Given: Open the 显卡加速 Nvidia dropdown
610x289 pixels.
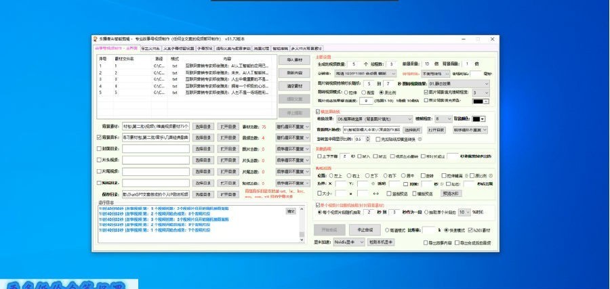Looking at the screenshot, I should tap(350, 242).
